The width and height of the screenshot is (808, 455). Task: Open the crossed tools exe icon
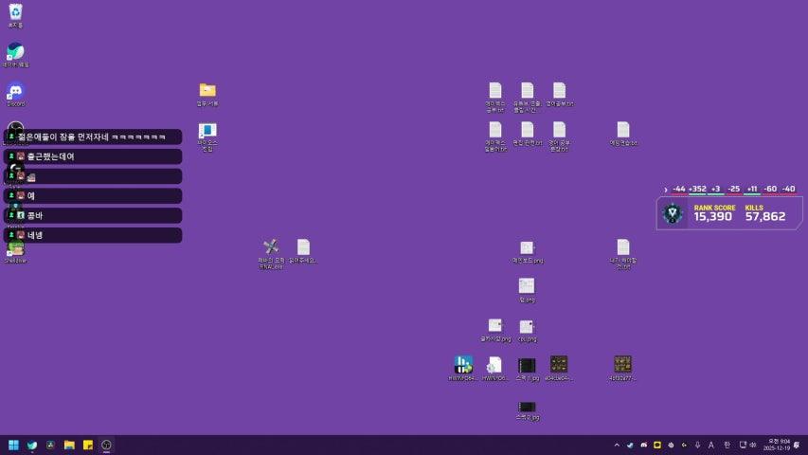coord(271,247)
